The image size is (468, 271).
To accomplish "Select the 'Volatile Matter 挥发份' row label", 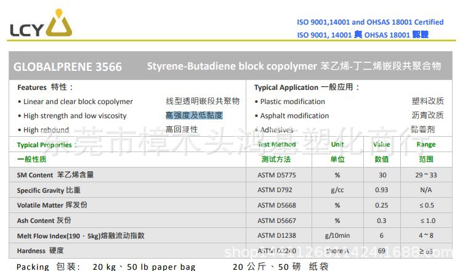I will coord(52,205).
